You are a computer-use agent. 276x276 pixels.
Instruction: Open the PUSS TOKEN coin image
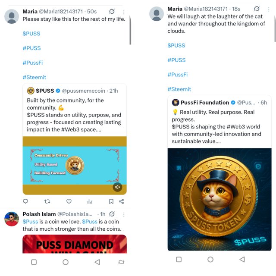coord(220,199)
